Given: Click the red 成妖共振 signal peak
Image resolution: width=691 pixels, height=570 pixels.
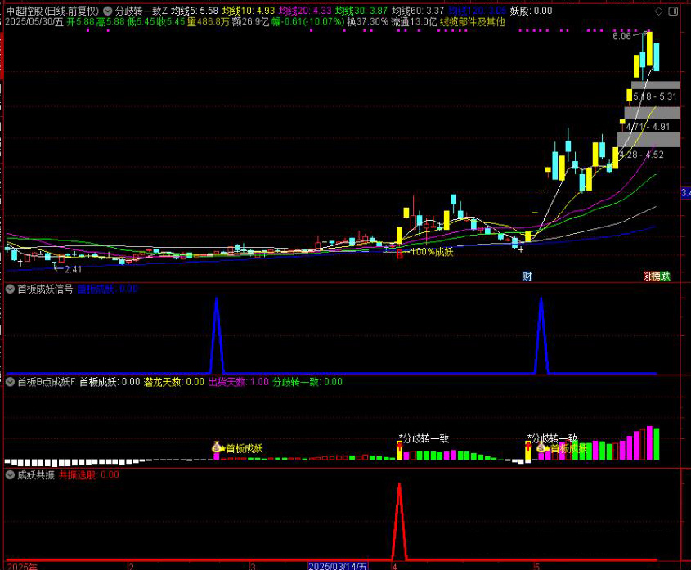Looking at the screenshot, I should pos(399,488).
